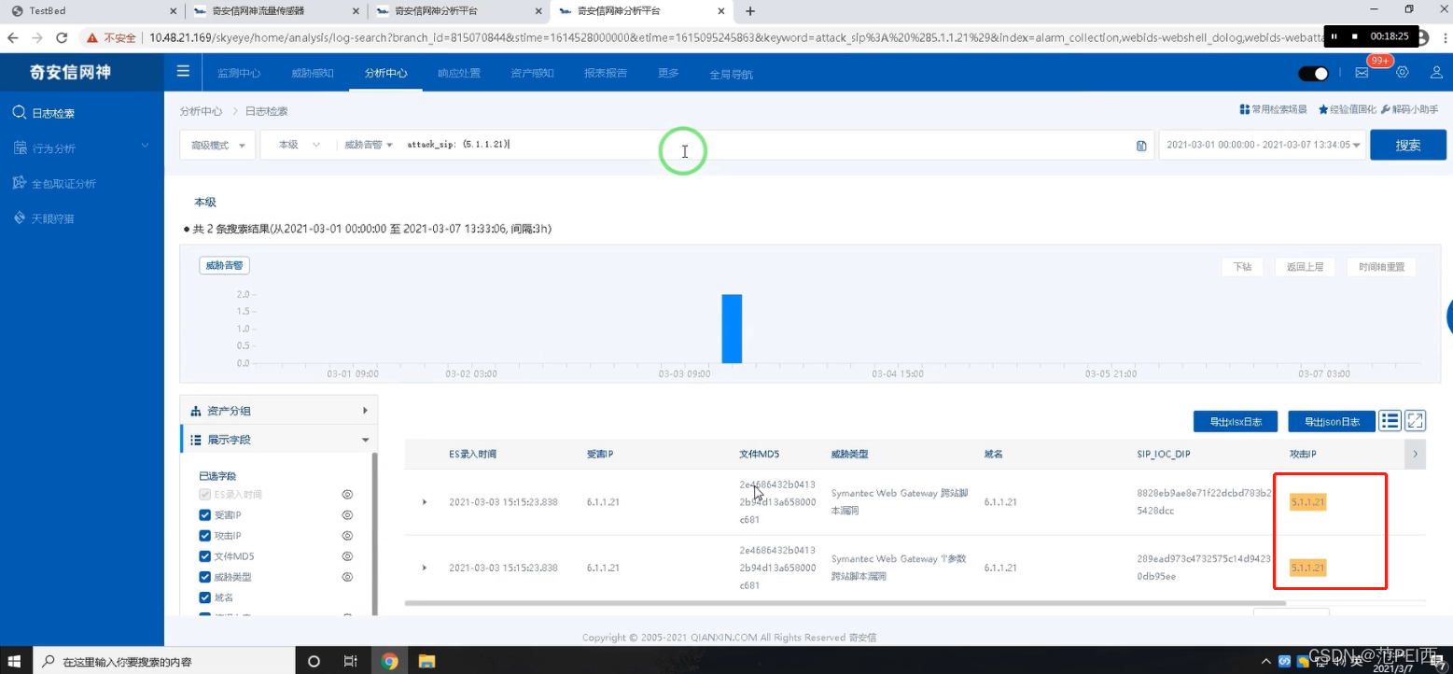Click the 资产分组 hierarchy icon
The image size is (1453, 674).
[196, 411]
